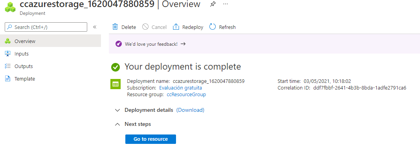Click the Your deployment is complete heading
The width and height of the screenshot is (420, 147).
[x=183, y=66]
